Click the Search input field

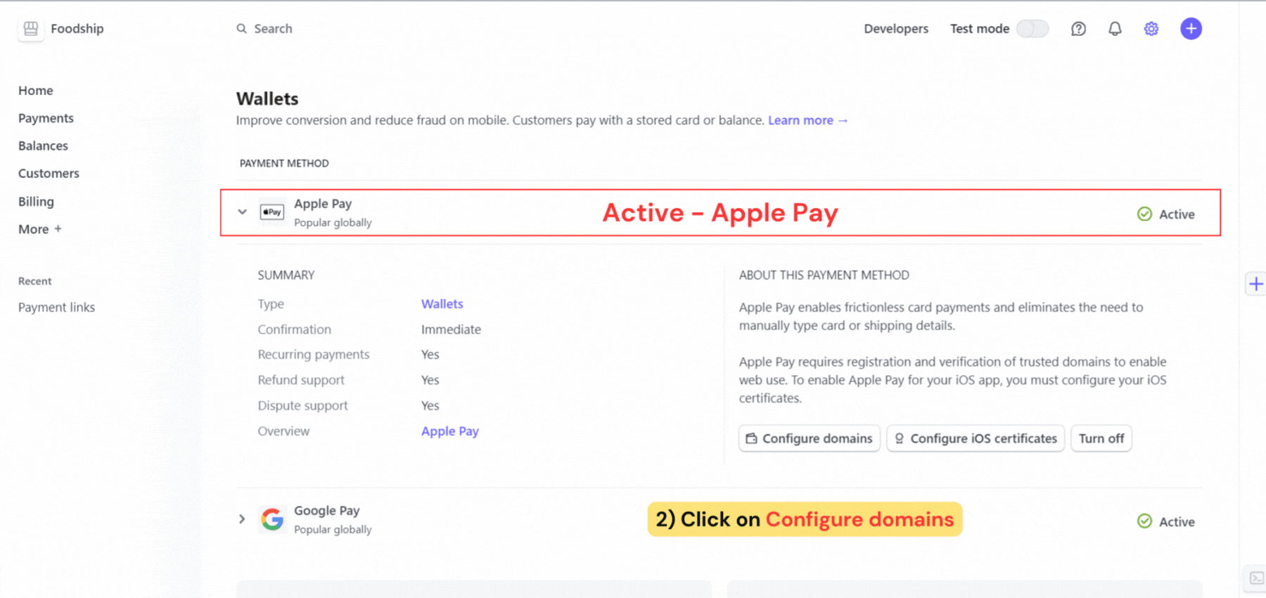(273, 29)
